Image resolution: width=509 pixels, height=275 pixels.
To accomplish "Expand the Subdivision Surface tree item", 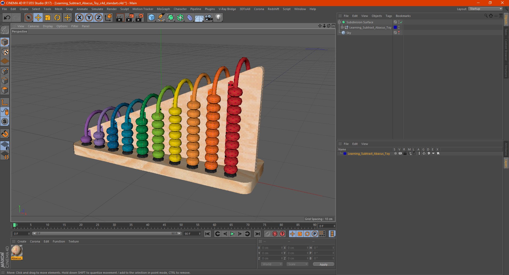I will coord(339,22).
